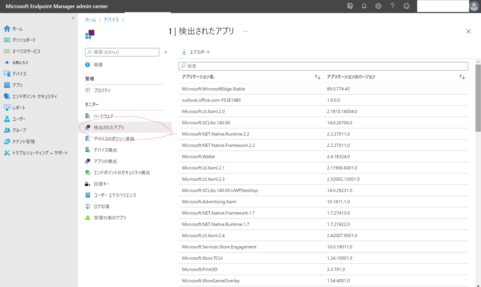Image resolution: width=481 pixels, height=287 pixels.
Task: Send feedback via smiley icon
Action: 406,6
